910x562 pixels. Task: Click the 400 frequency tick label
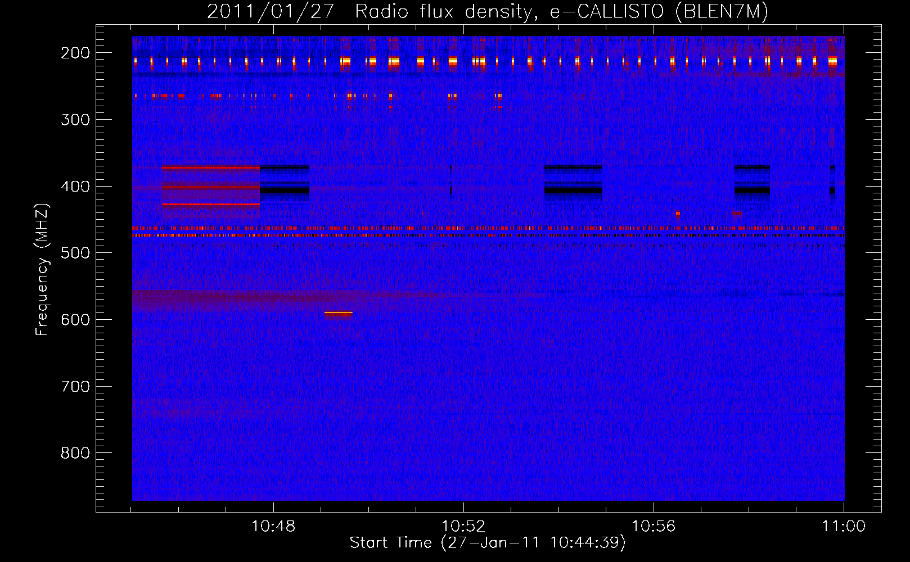(x=75, y=187)
